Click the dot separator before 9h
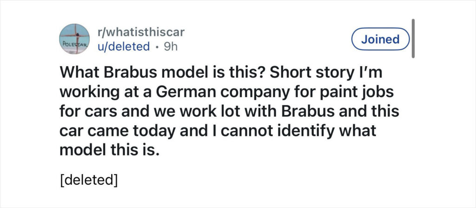 pos(157,47)
